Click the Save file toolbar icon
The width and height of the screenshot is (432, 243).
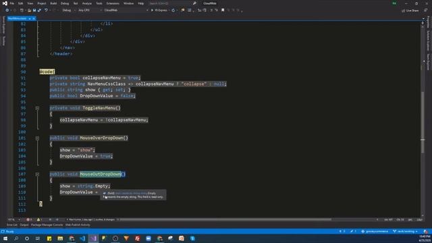(x=34, y=10)
